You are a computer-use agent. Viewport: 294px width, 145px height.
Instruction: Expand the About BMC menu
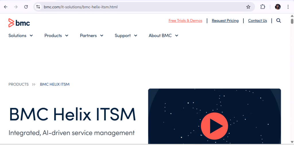(163, 35)
